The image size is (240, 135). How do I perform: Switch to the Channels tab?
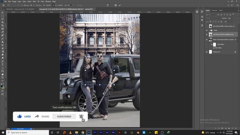click(x=214, y=10)
